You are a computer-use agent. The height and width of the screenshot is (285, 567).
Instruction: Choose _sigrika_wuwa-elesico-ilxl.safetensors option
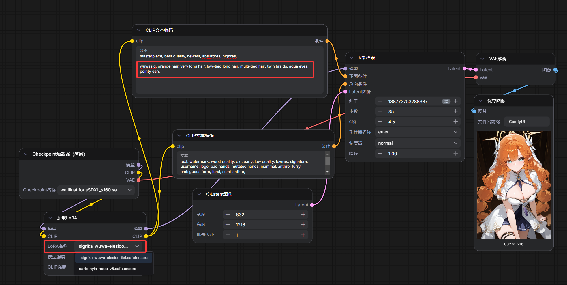114,258
